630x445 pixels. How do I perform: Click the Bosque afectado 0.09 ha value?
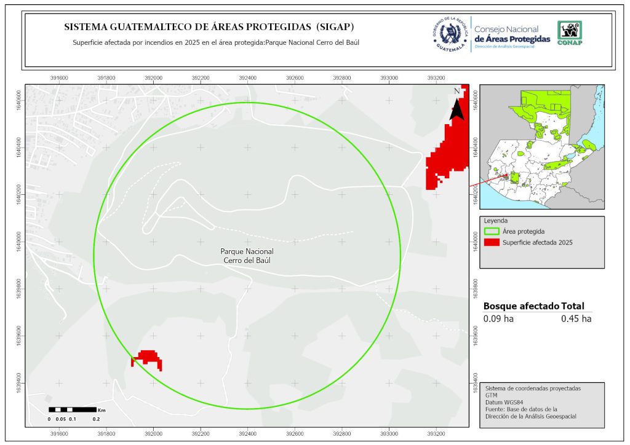coord(498,318)
